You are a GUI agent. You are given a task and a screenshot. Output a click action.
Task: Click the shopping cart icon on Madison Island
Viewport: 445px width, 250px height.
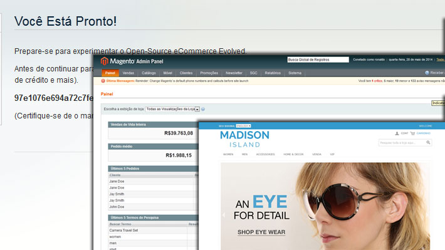coord(412,133)
